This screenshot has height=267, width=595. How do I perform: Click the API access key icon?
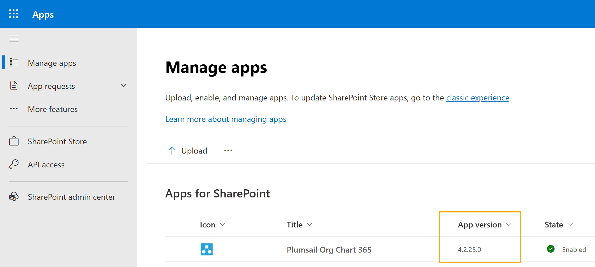[x=14, y=164]
